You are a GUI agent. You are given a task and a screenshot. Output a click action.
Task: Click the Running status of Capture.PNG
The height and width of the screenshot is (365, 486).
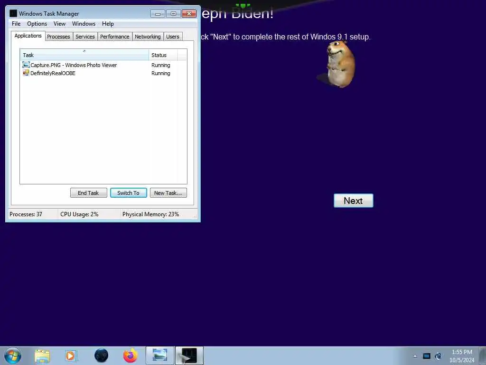[x=160, y=65]
